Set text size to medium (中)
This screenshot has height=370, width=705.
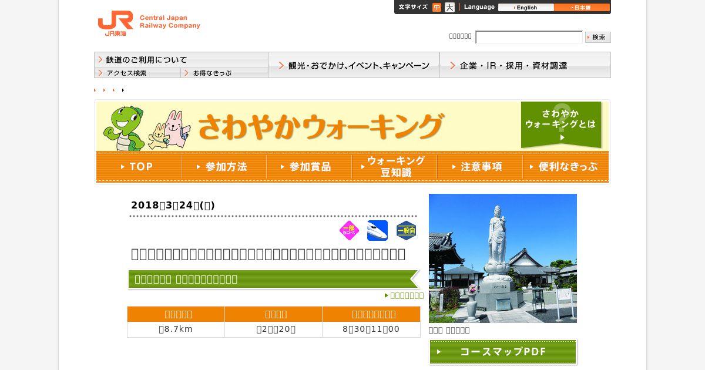tap(437, 8)
